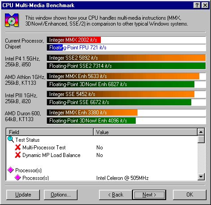The width and height of the screenshot is (211, 205).
Task: Click the list scrollbar down arrow
Action: pyautogui.click(x=201, y=177)
